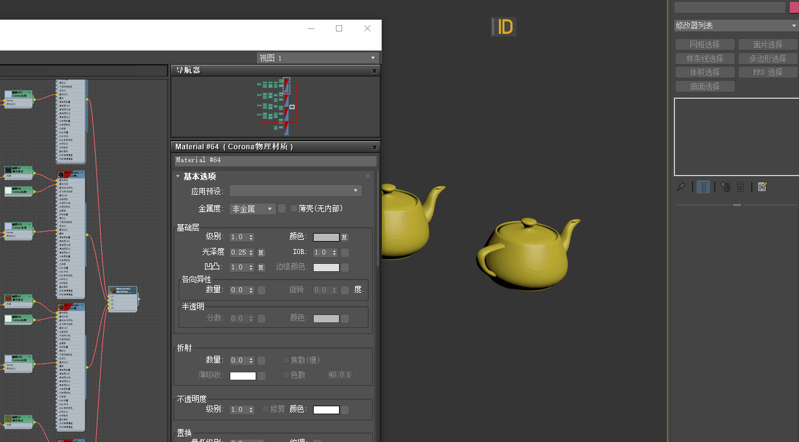799x442 pixels.
Task: Close the 导航器 navigator panel
Action: [374, 71]
